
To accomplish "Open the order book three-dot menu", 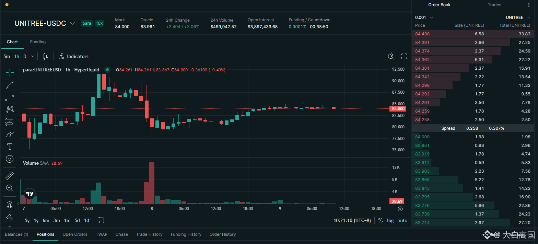I will (x=529, y=5).
